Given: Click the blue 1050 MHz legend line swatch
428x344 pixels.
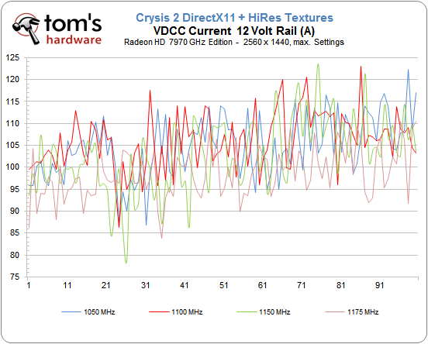Looking at the screenshot, I should (71, 311).
